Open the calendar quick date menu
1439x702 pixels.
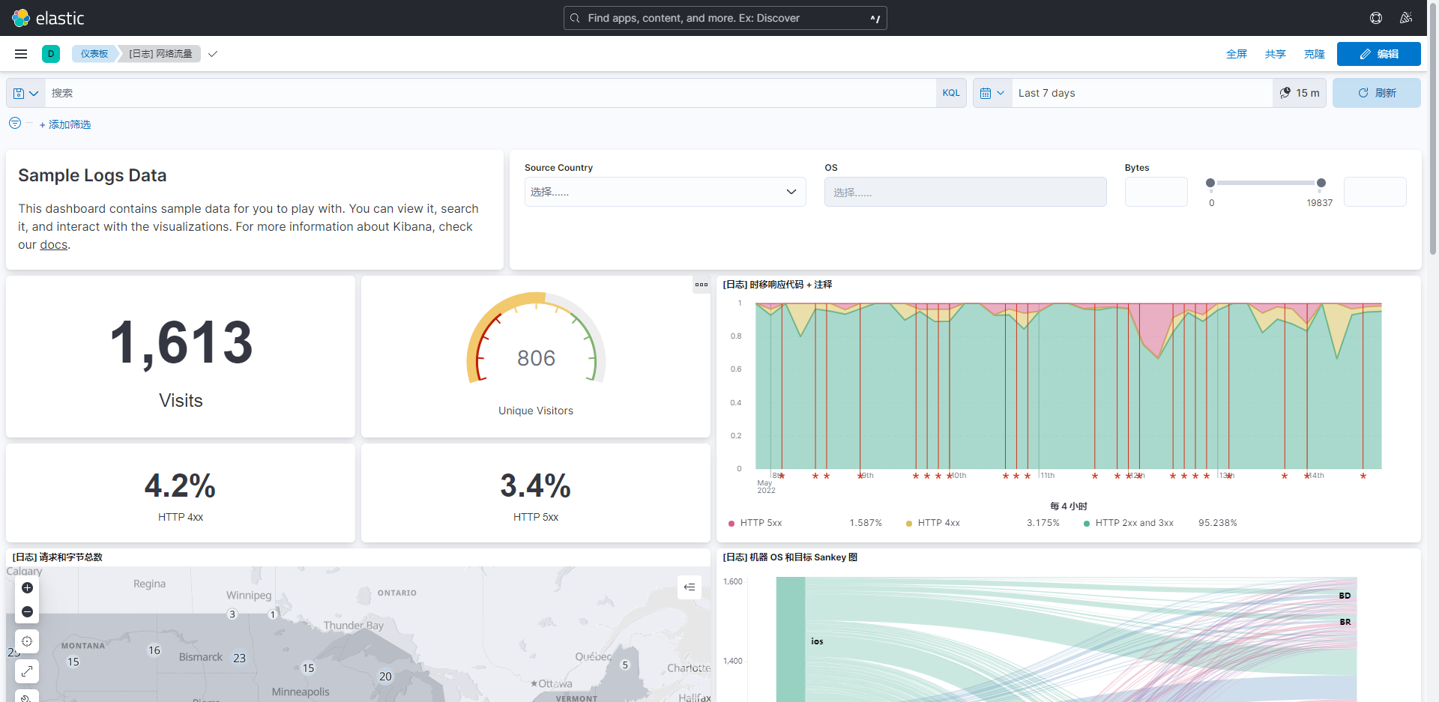coord(992,93)
